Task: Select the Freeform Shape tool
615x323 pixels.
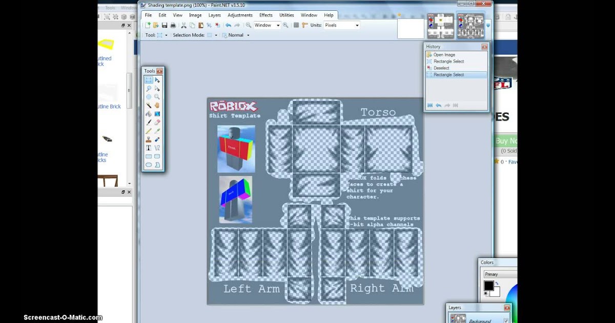Action: pyautogui.click(x=157, y=165)
